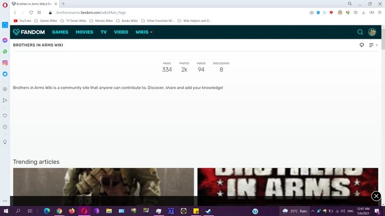Expand the WIKIS dropdown
This screenshot has width=385, height=216.
coord(144,32)
